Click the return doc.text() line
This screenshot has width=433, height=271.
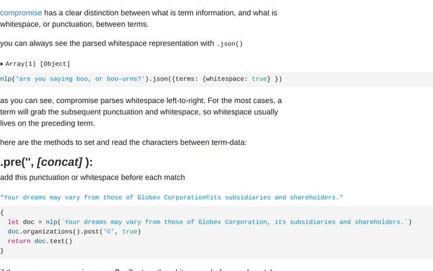point(40,241)
